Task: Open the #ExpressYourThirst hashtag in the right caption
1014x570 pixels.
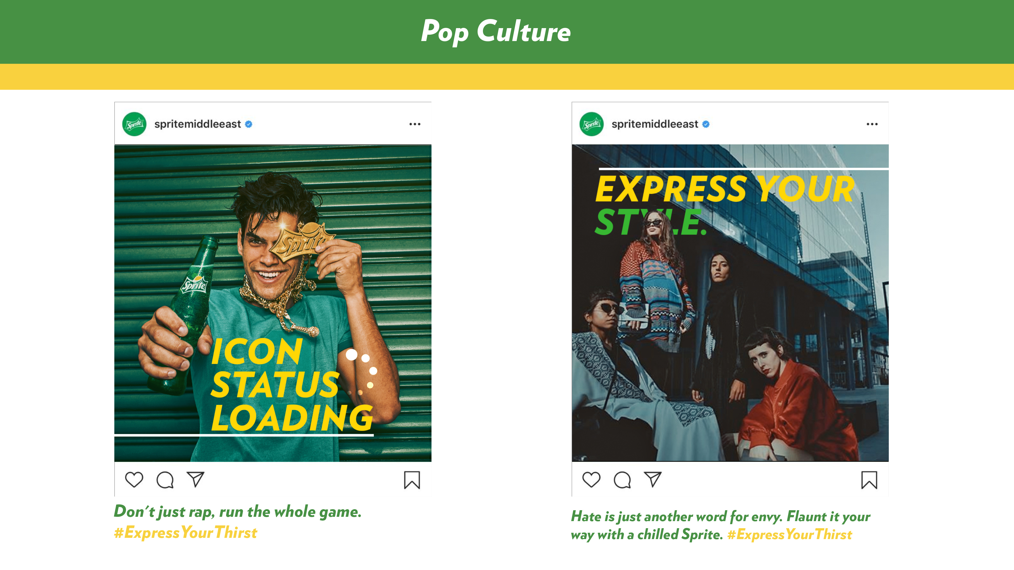Action: (x=789, y=534)
